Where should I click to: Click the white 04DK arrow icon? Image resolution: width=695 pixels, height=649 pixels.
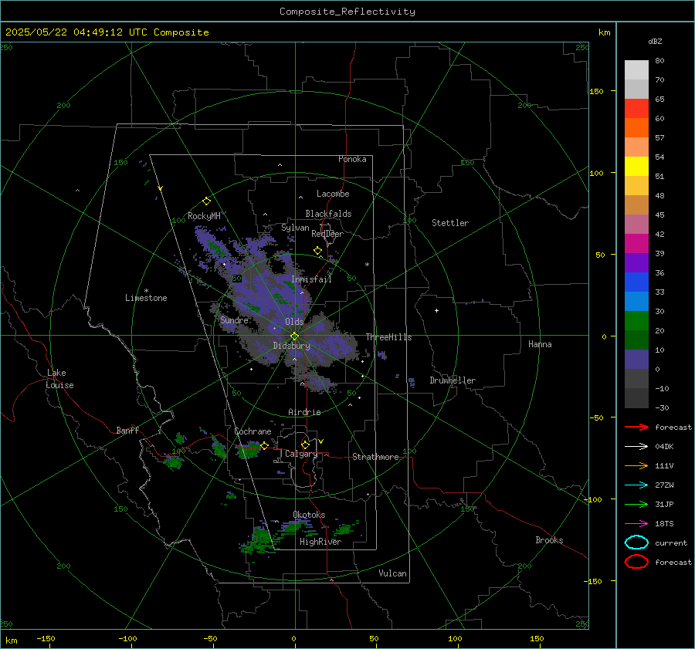click(x=636, y=447)
